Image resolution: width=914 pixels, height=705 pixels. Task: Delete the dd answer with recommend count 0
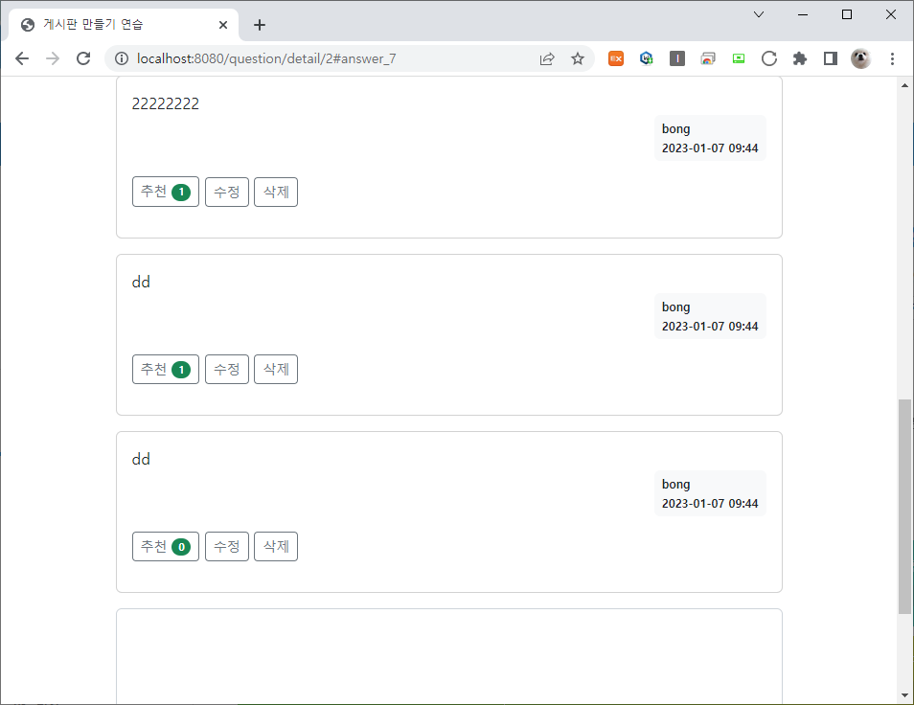point(276,547)
